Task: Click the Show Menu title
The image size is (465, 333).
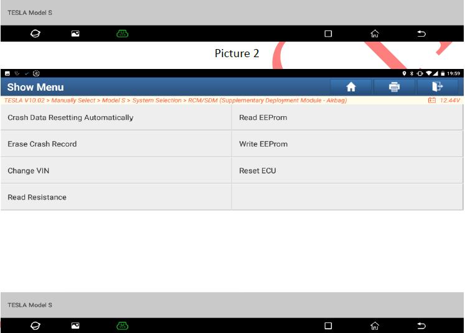Action: (35, 87)
